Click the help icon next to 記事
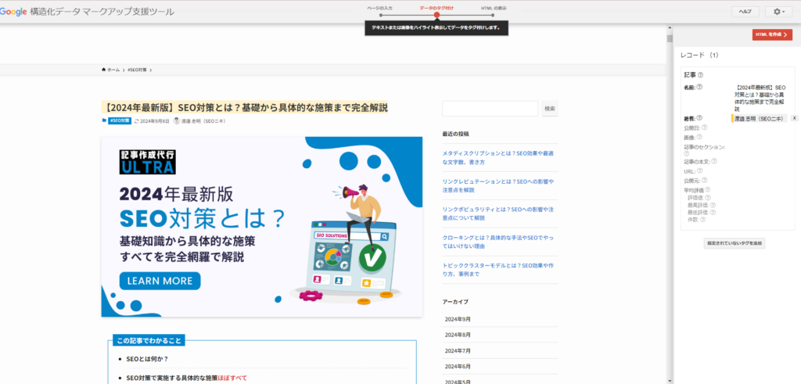Screen dimensions: 801x384 pos(700,75)
